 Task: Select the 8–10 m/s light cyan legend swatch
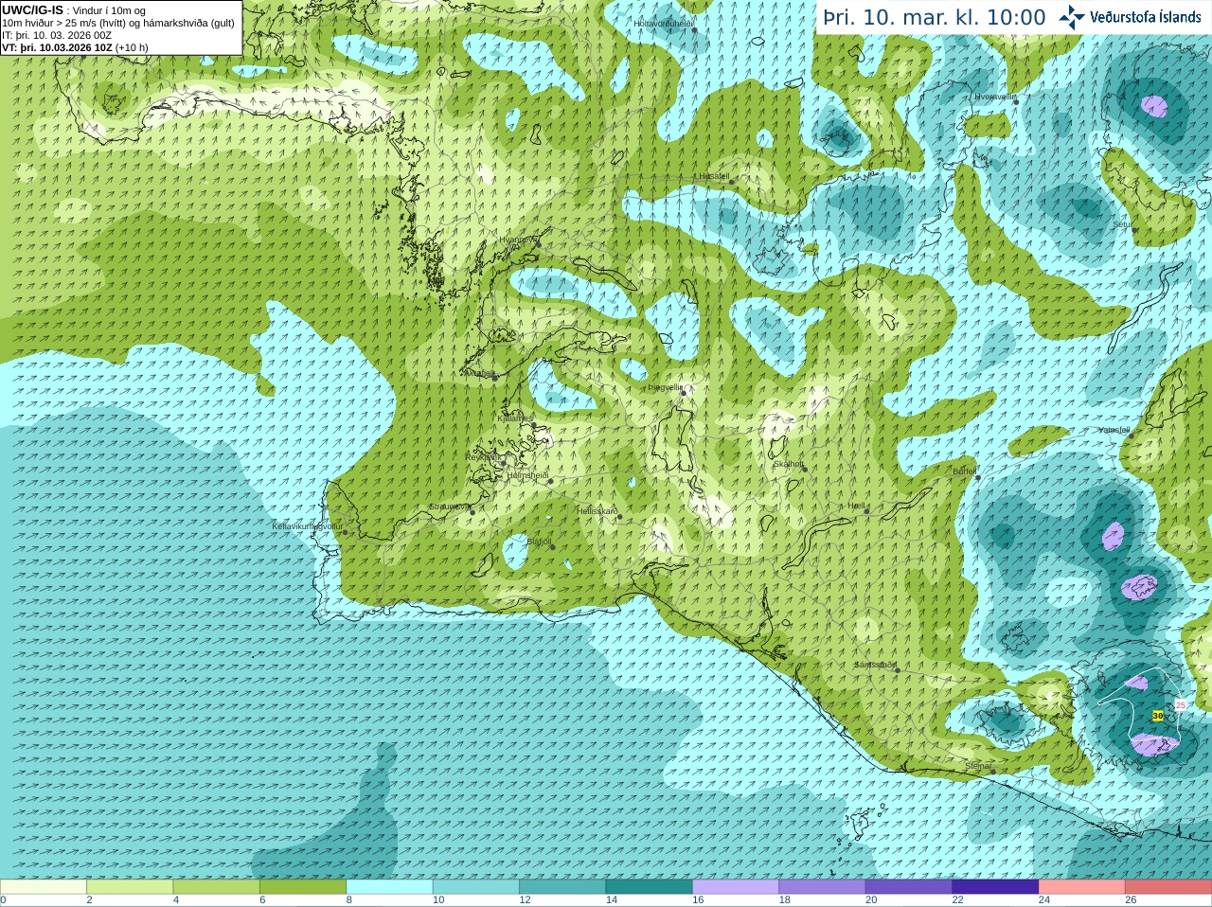pos(389,887)
